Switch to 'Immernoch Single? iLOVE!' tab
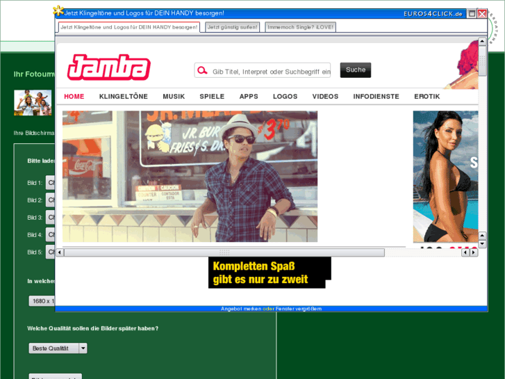Screen dimensions: 505x379 click(x=301, y=27)
